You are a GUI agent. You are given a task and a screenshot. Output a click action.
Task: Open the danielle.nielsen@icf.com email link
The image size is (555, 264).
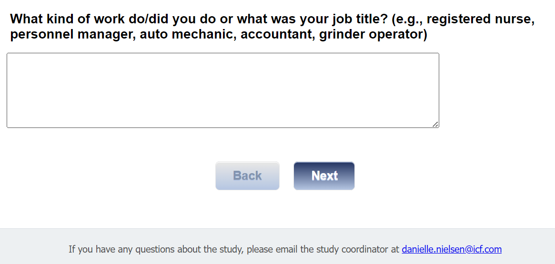[x=451, y=249]
